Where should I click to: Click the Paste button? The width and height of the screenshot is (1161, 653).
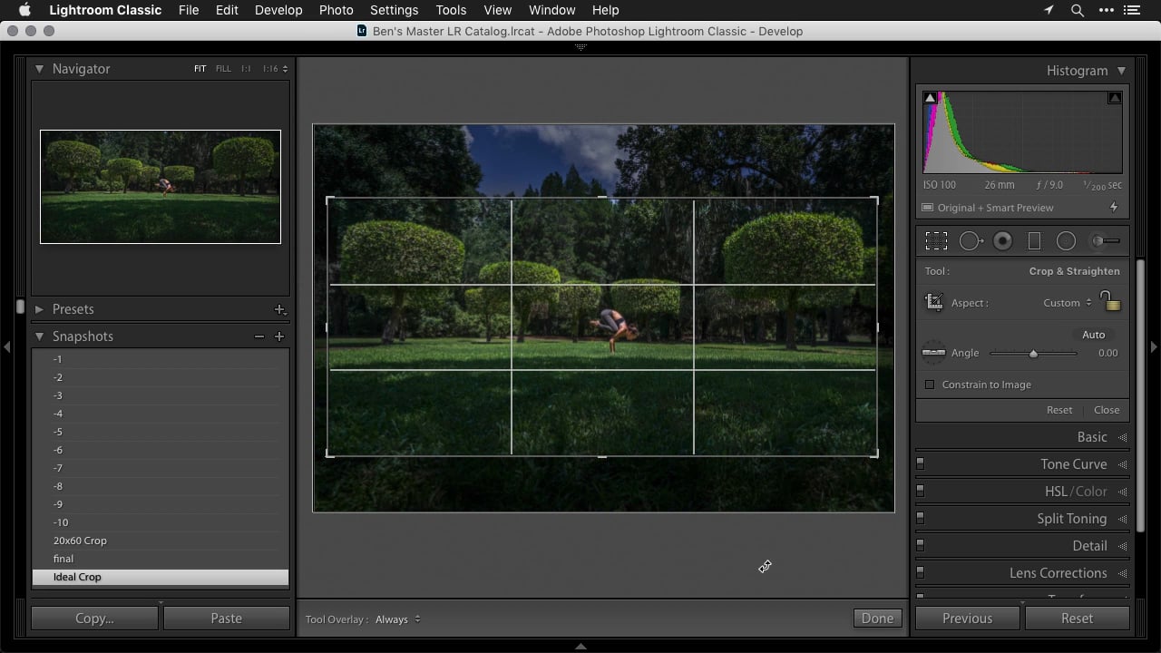click(226, 619)
